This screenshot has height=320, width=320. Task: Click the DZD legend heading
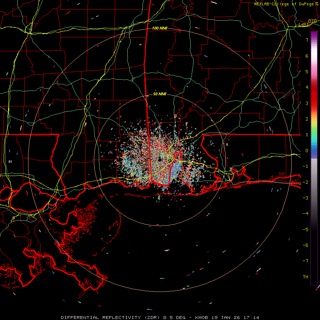pos(313,21)
